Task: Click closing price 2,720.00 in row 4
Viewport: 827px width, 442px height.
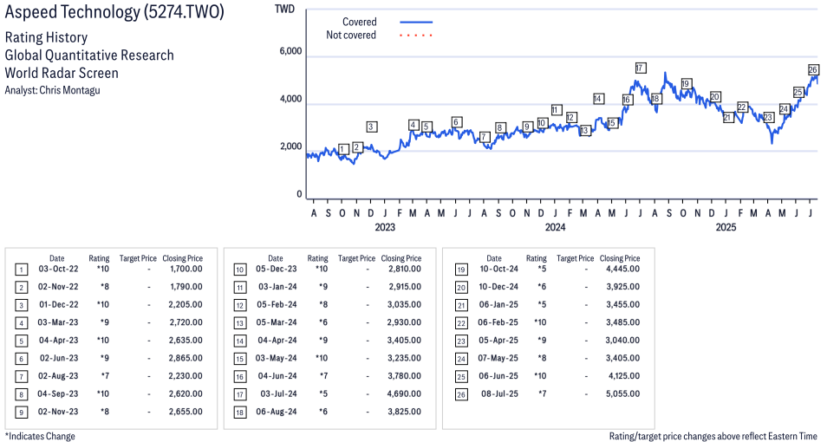Action: (186, 322)
